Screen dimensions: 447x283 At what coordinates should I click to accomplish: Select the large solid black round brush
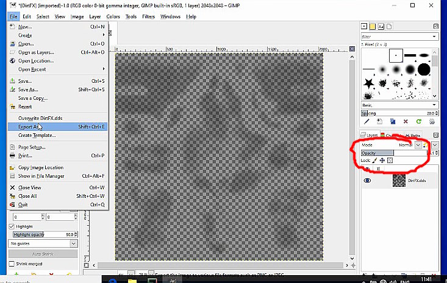(424, 69)
